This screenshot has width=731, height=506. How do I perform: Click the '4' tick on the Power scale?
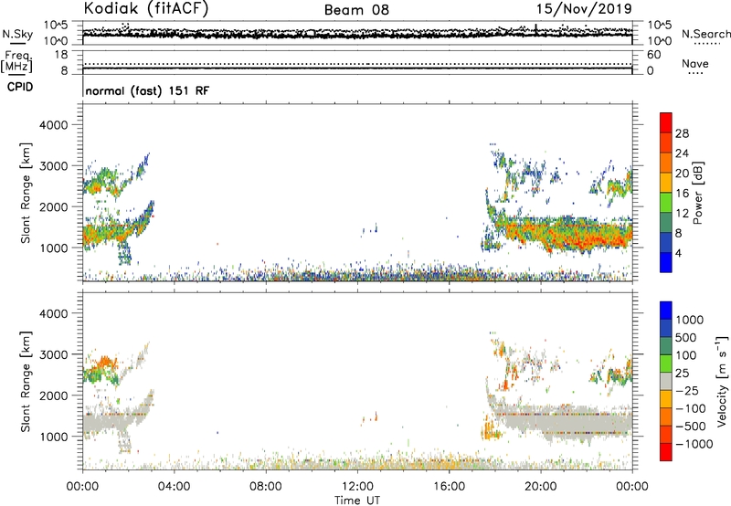(678, 253)
